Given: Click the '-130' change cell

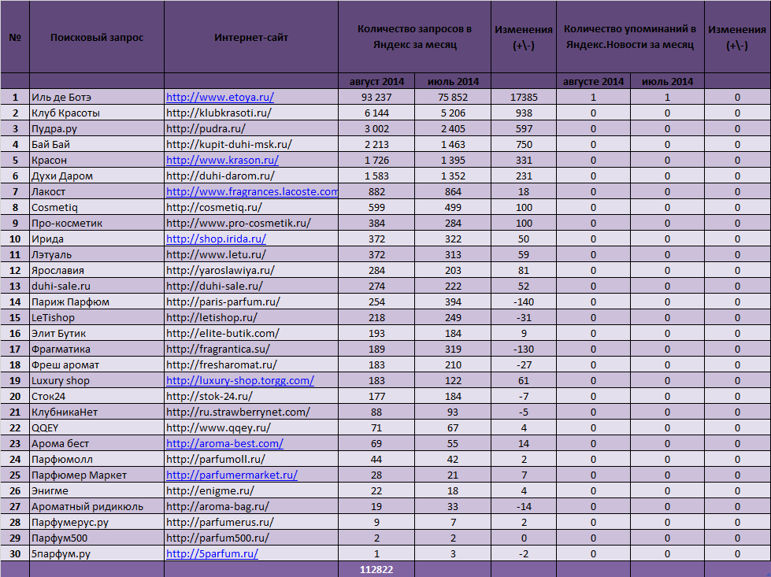Looking at the screenshot, I should pyautogui.click(x=524, y=349).
